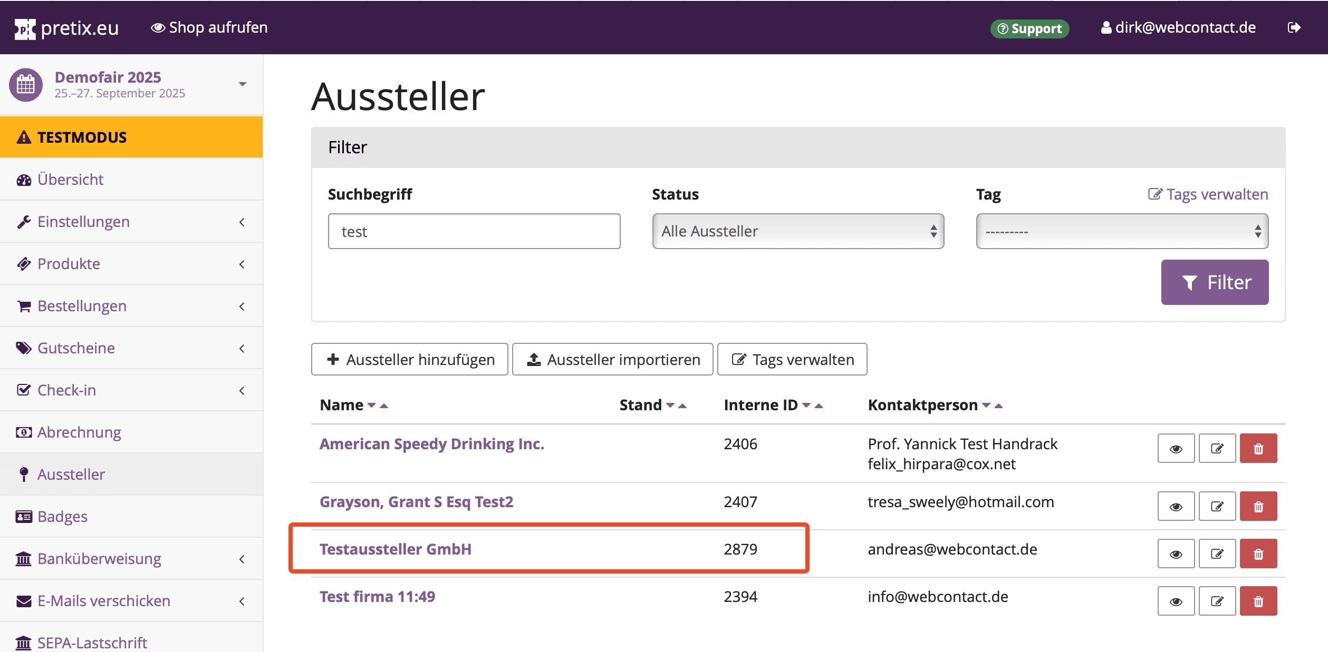The width and height of the screenshot is (1328, 652).
Task: Expand the E-Mails verschicken menu chevron
Action: (x=242, y=601)
